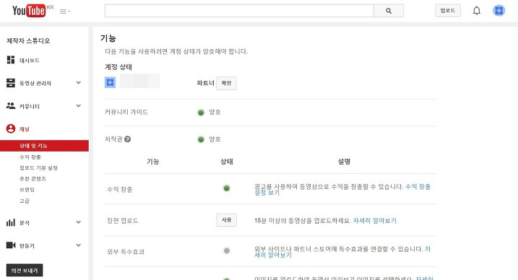The image size is (518, 280).
Task: Click into the YouTube search field
Action: click(239, 11)
